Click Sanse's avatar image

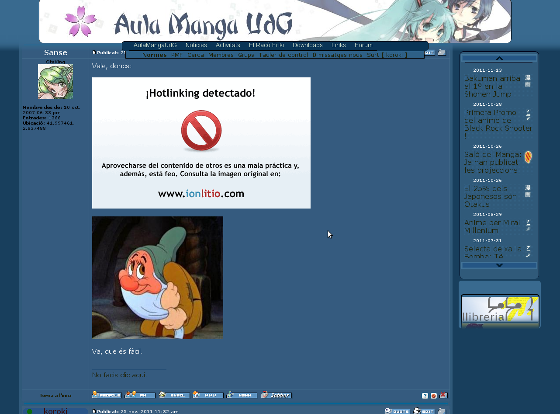pos(55,82)
